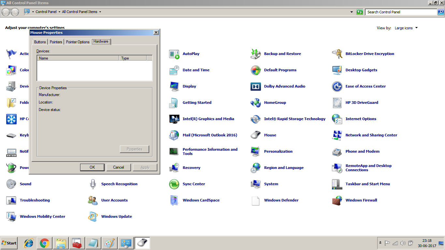Screen dimensions: 445x250
Task: Expand the All Control Panel Items breadcrumb chevron
Action: tap(100, 12)
